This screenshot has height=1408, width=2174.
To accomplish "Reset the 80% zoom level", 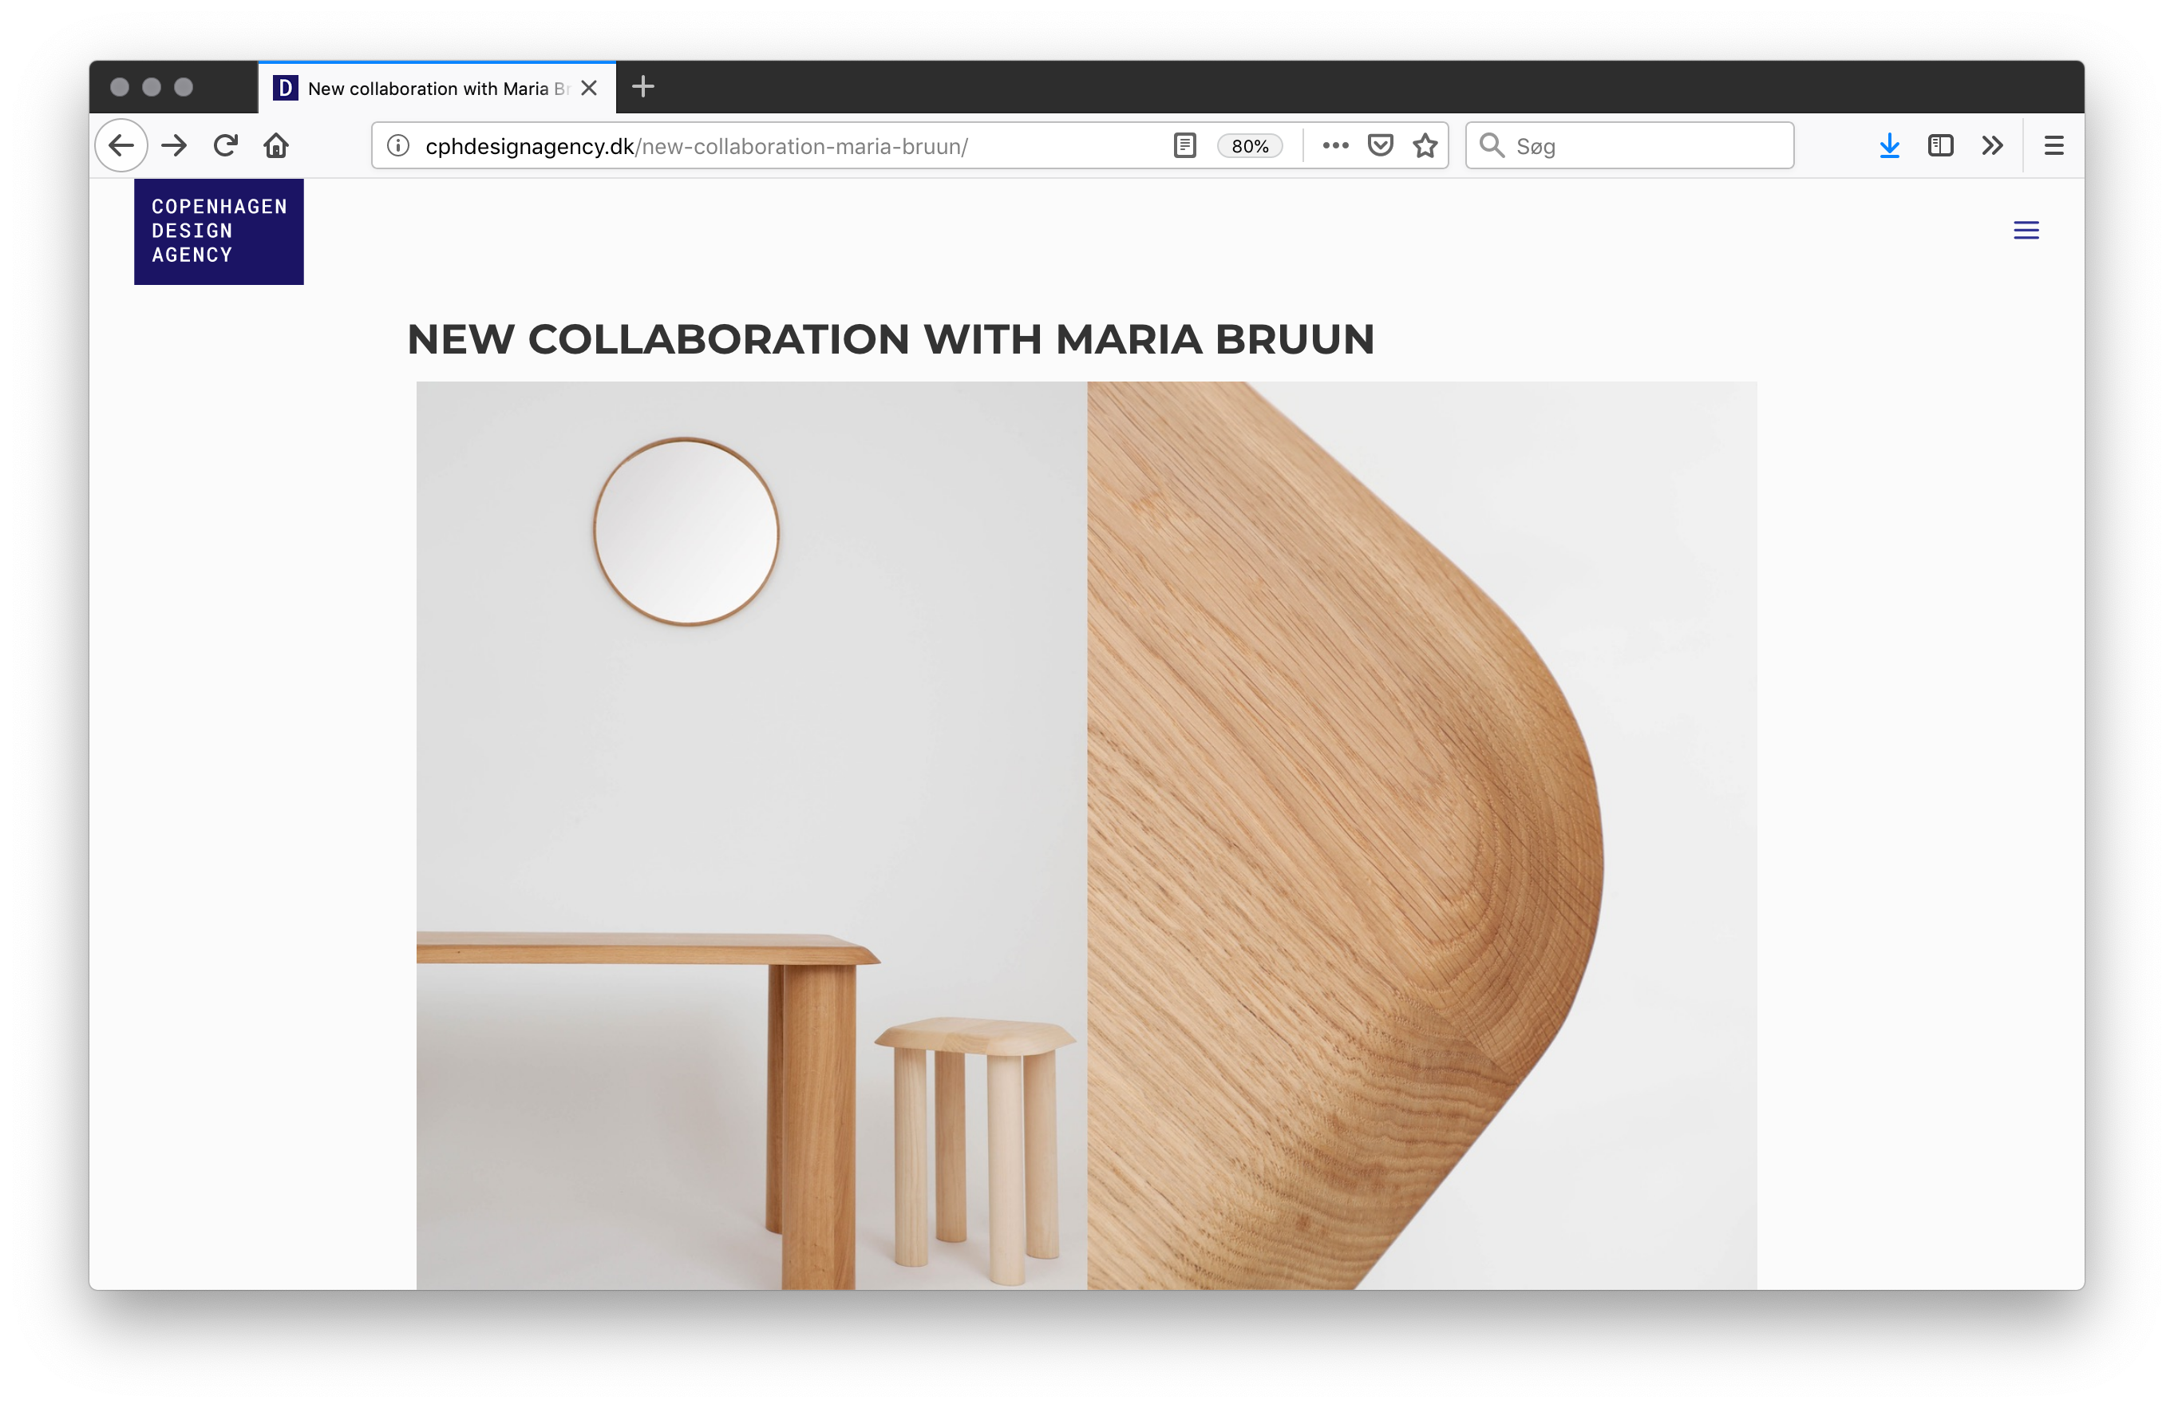I will click(1250, 146).
